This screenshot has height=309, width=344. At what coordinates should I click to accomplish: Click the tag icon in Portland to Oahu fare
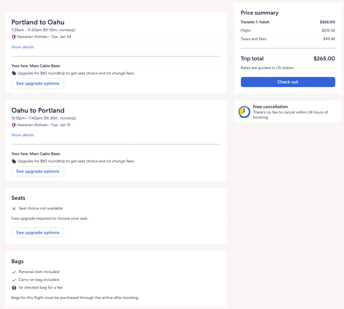(14, 73)
